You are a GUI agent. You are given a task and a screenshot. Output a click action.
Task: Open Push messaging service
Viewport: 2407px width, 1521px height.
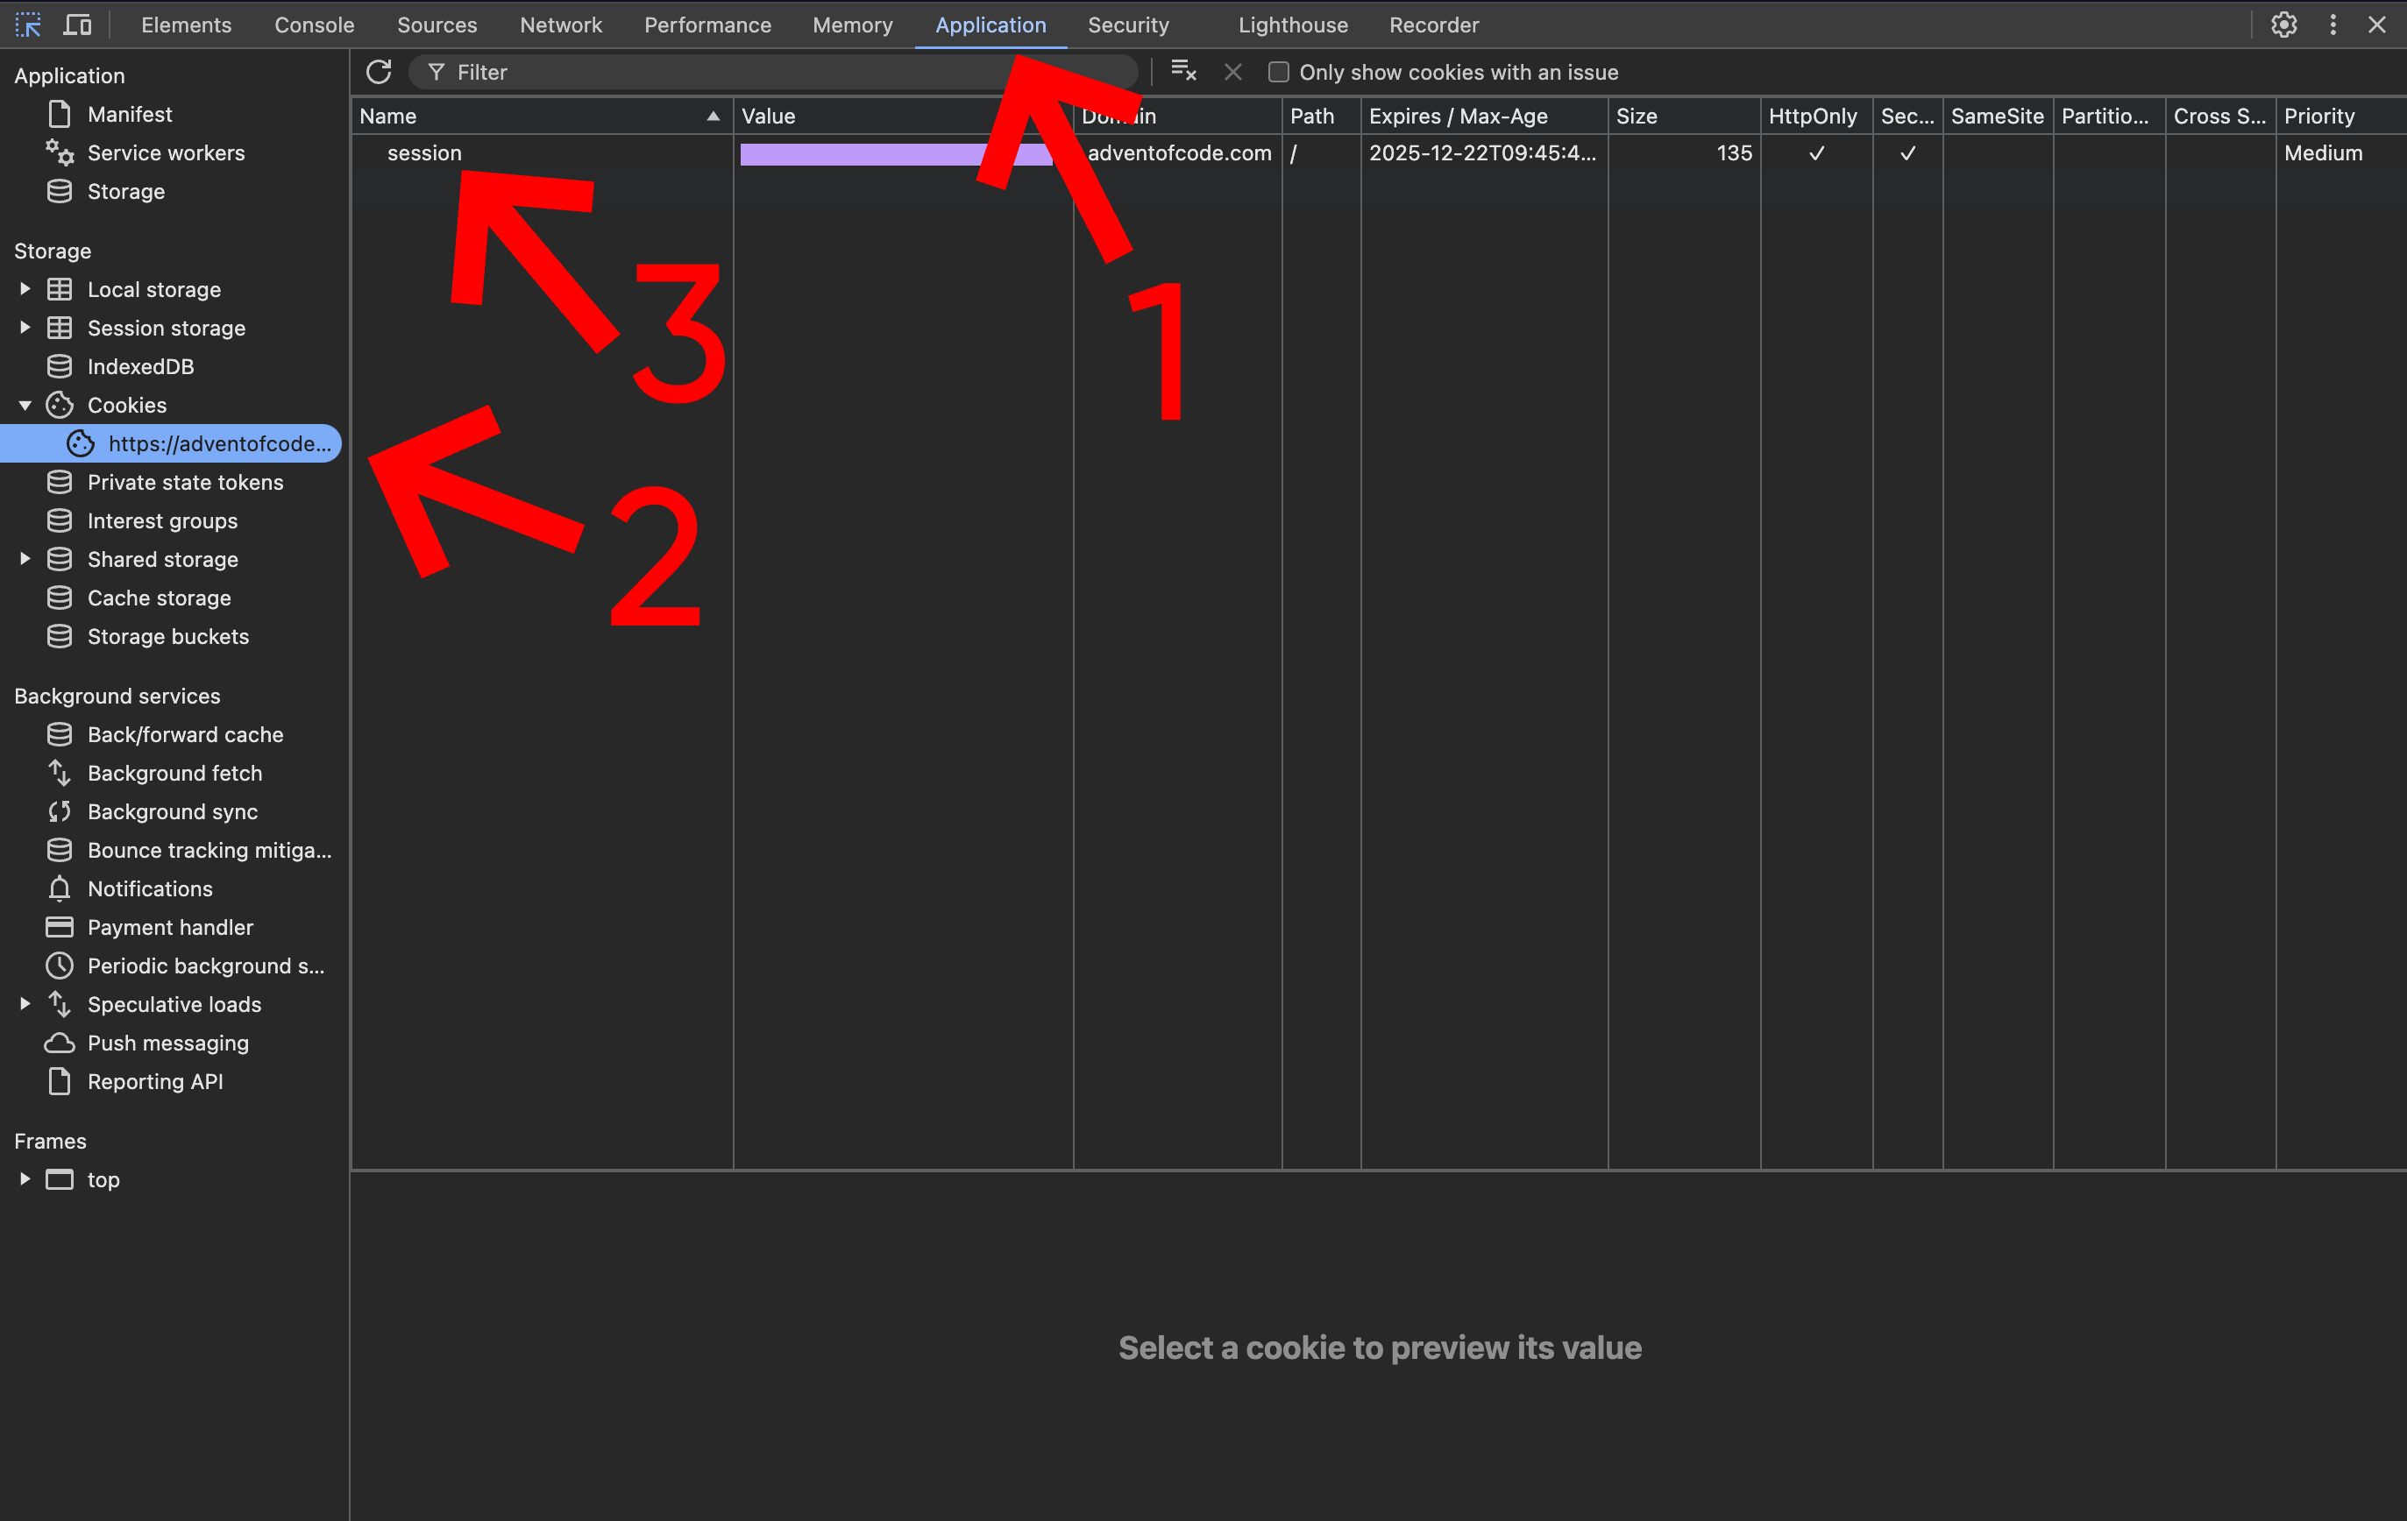pos(169,1043)
